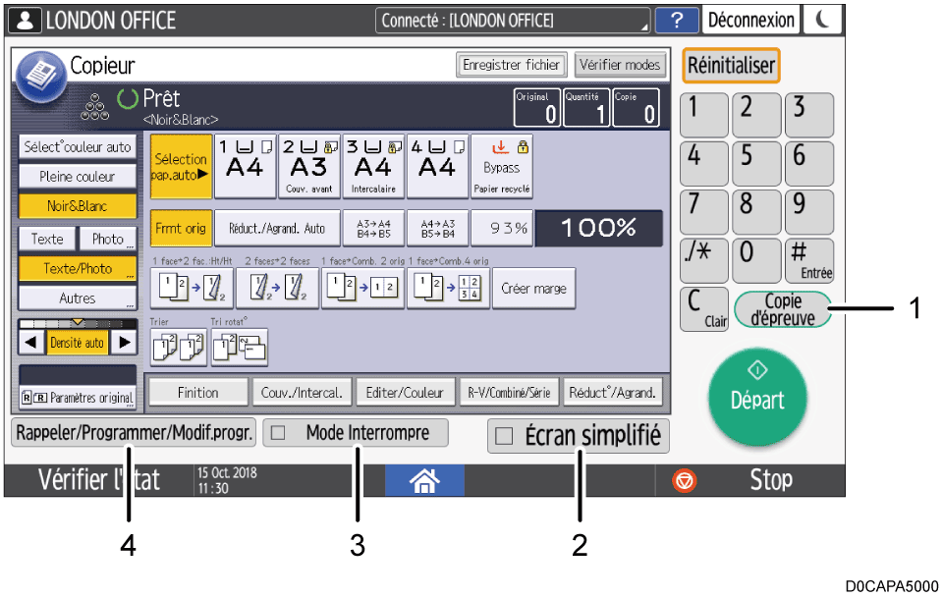
Task: Enable Écran simplifié checkbox
Action: click(506, 437)
